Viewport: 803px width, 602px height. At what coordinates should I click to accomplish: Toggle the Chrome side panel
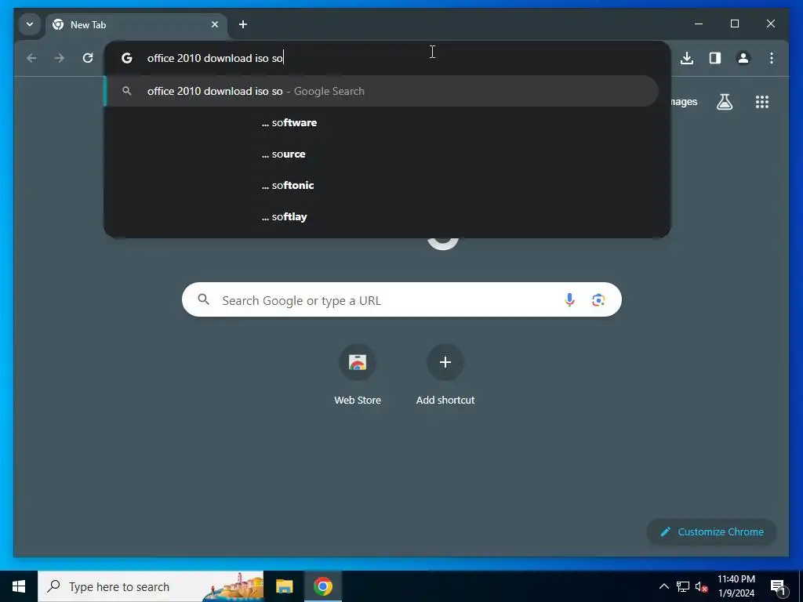pyautogui.click(x=715, y=58)
